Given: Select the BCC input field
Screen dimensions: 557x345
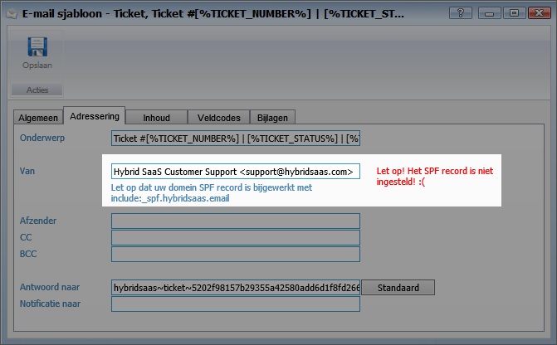Looking at the screenshot, I should (235, 254).
